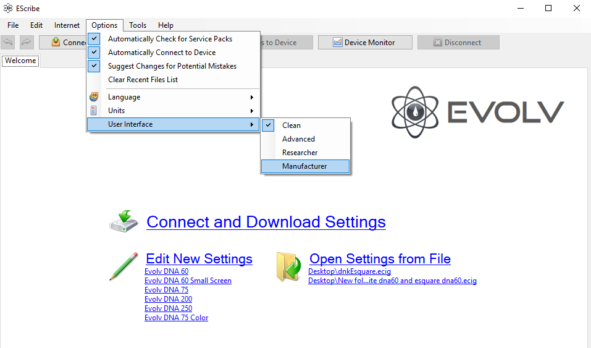The height and width of the screenshot is (348, 591).
Task: Click the Units ruler icon
Action: tap(94, 111)
